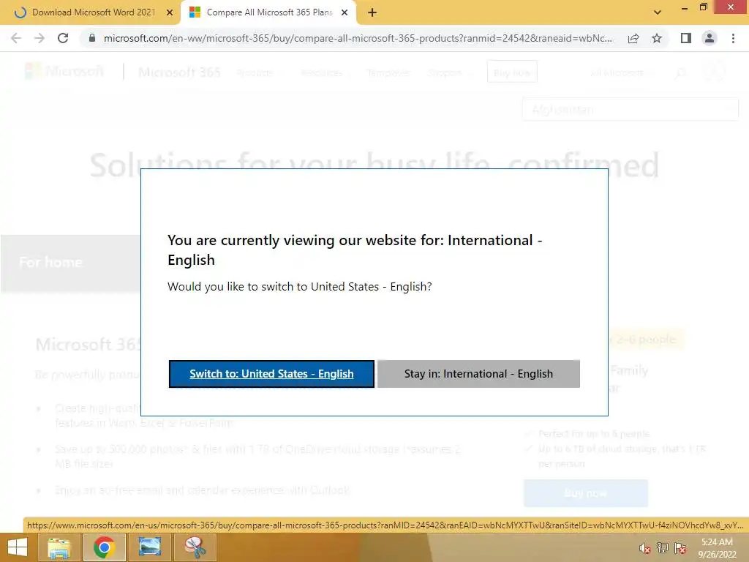The width and height of the screenshot is (749, 562).
Task: Open the Templates menu item
Action: tap(388, 72)
